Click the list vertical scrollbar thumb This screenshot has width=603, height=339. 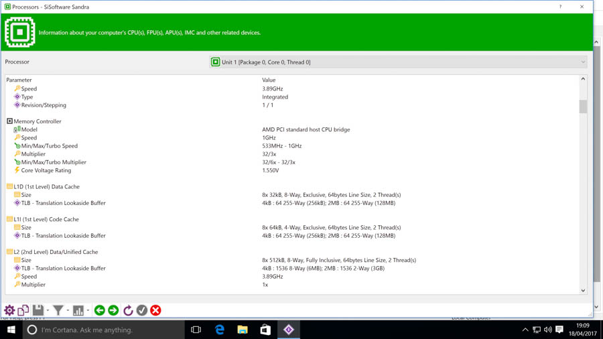coord(583,107)
